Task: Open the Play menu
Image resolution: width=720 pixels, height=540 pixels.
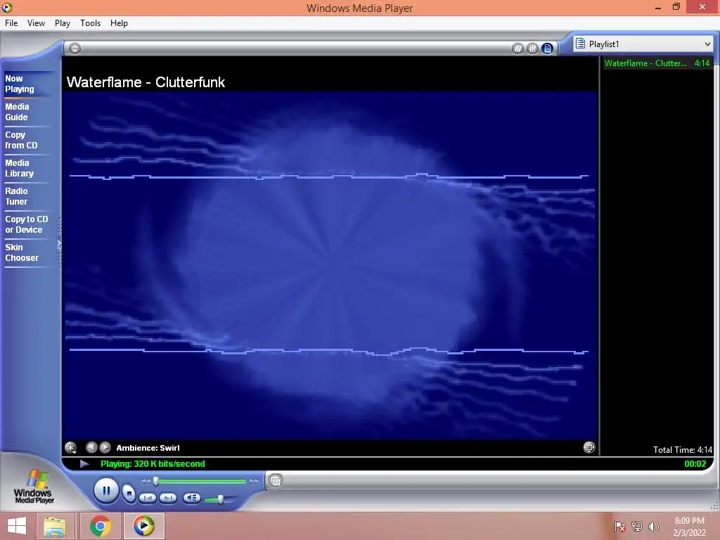Action: point(63,23)
